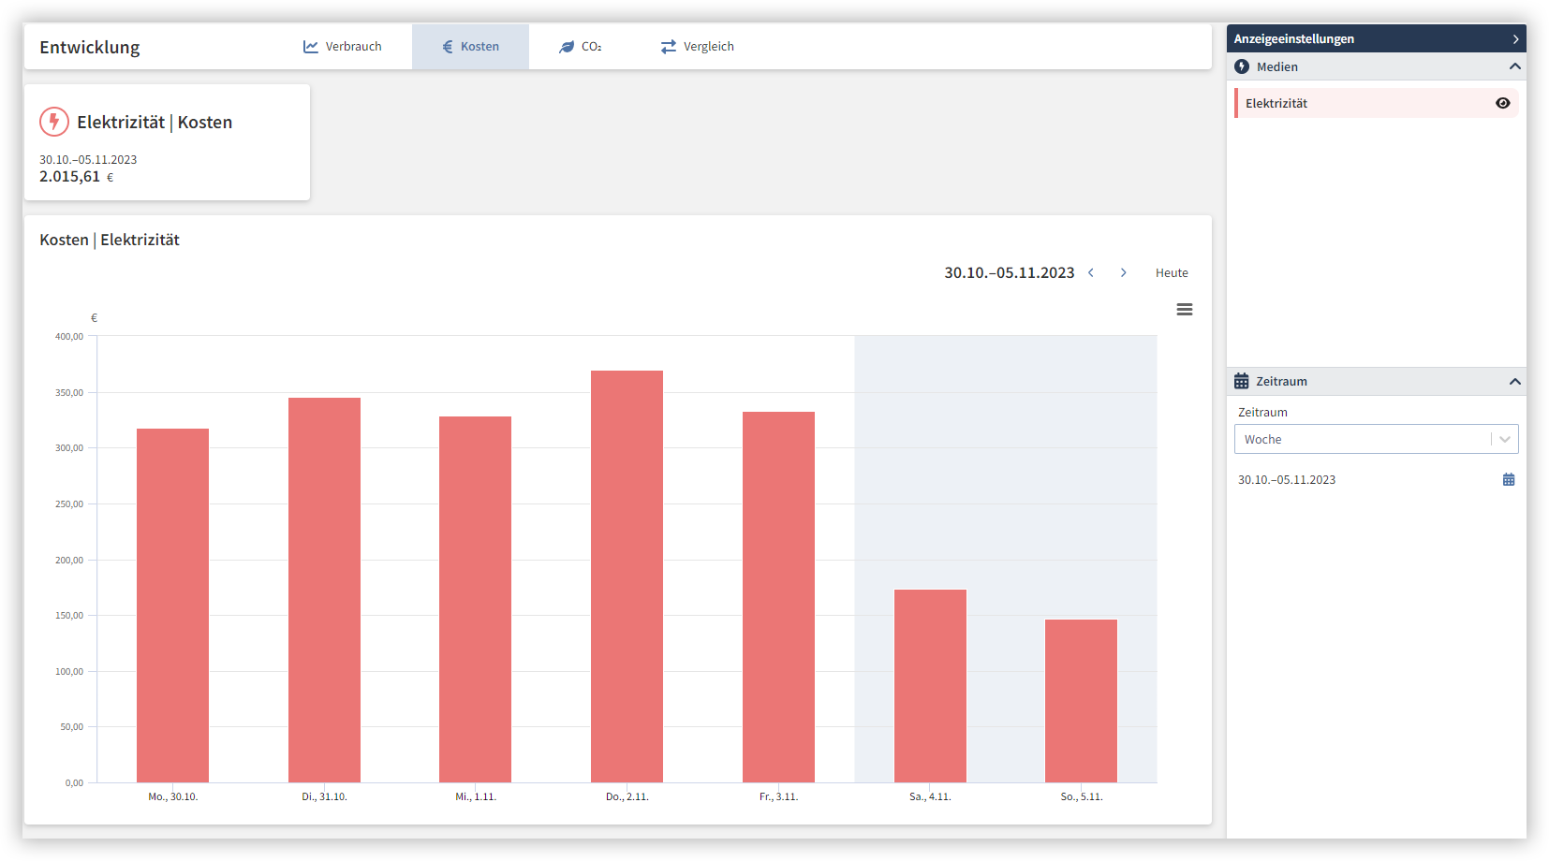Click the Elektrizität lightning bolt icon
This screenshot has height=861, width=1549.
pyautogui.click(x=54, y=122)
